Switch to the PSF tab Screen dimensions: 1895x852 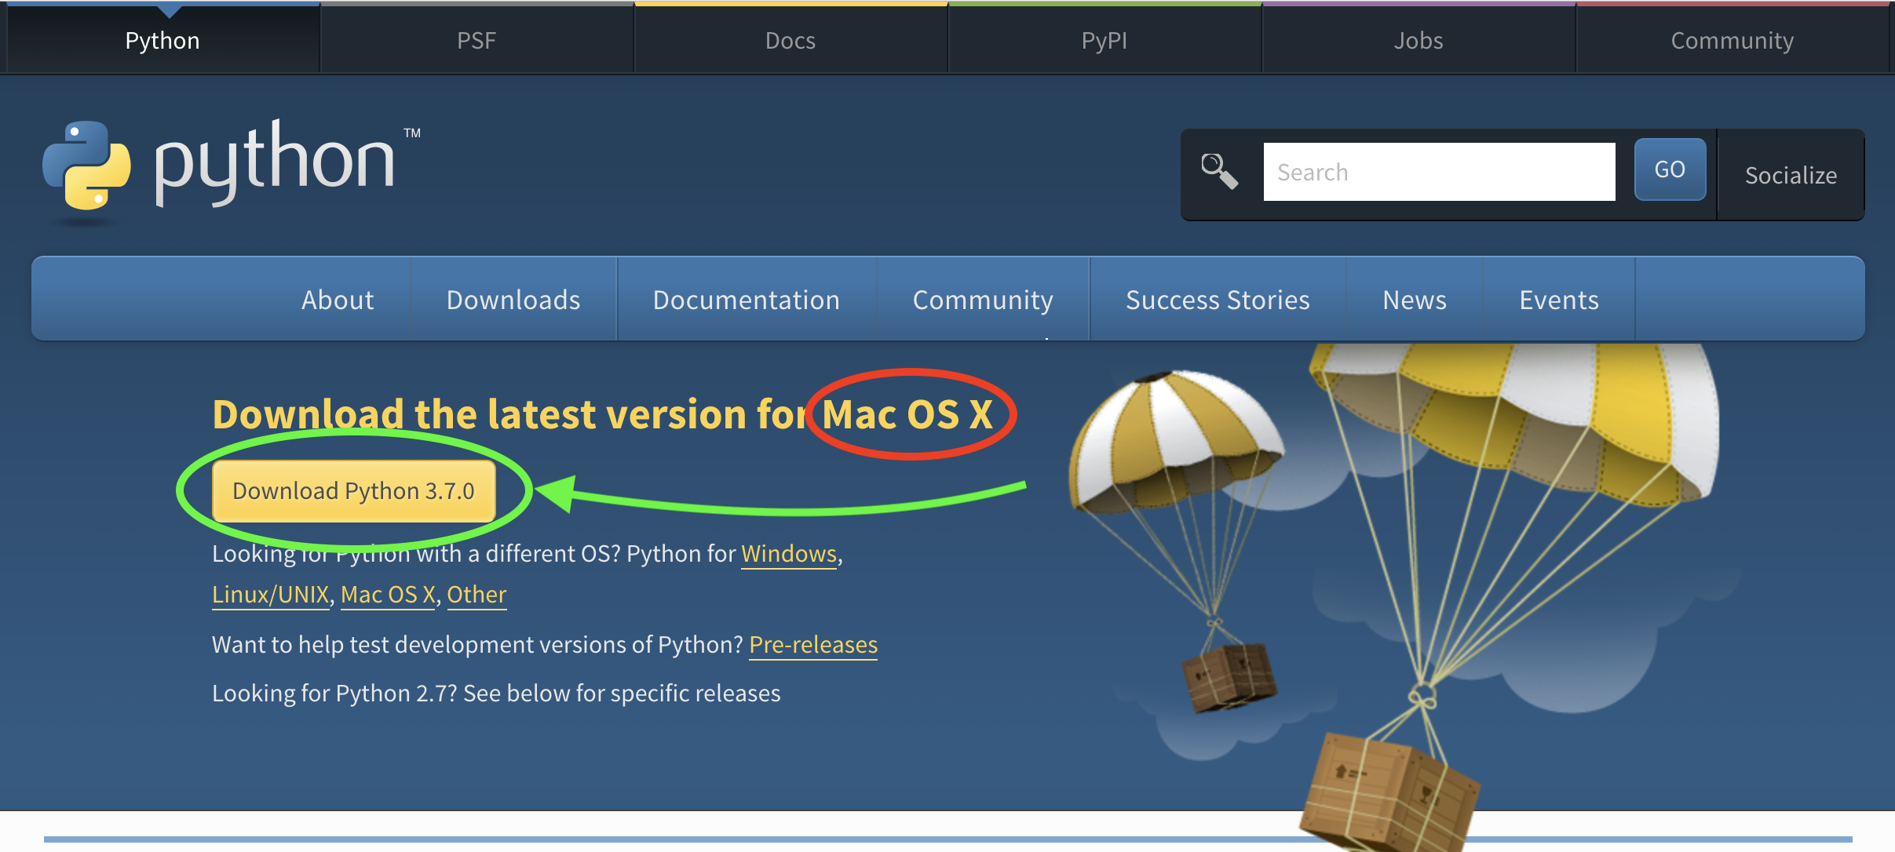pyautogui.click(x=476, y=40)
